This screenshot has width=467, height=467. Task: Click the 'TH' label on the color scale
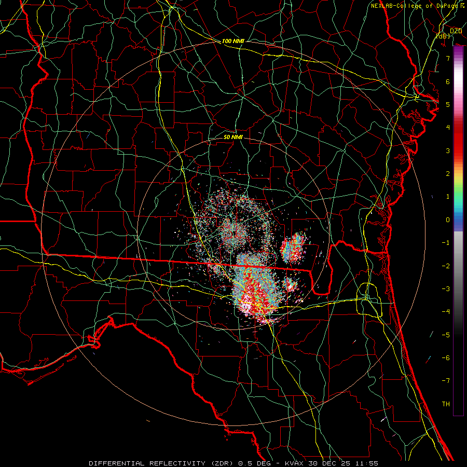(x=446, y=404)
